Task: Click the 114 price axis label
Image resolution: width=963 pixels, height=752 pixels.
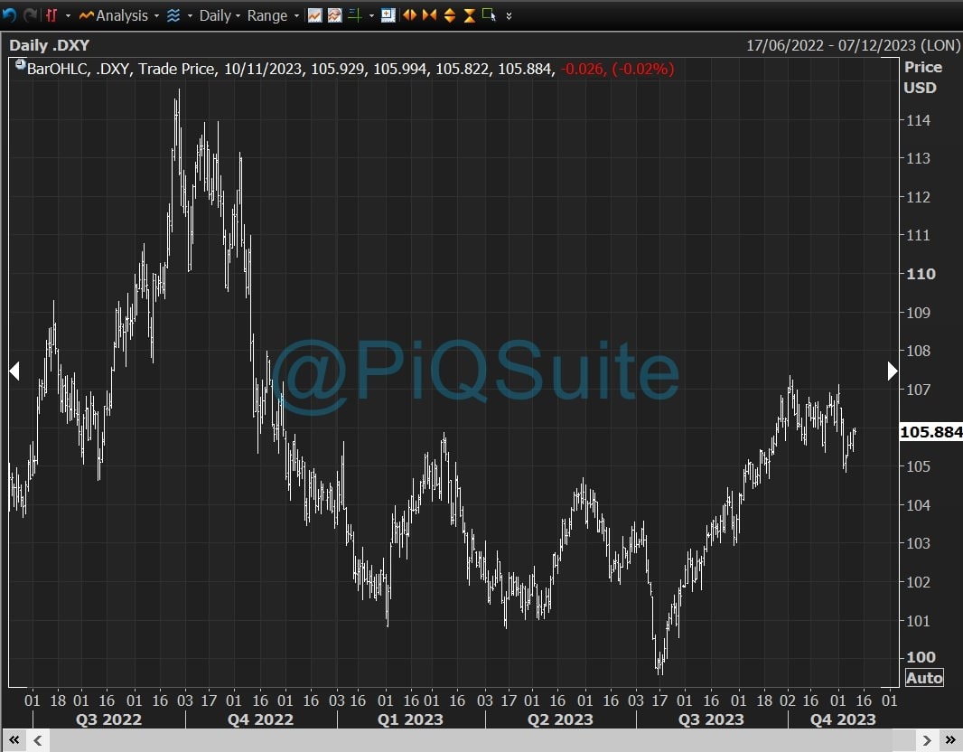Action: (x=918, y=120)
